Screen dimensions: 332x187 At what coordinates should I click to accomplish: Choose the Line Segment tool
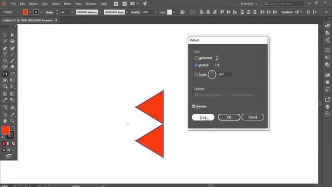click(x=12, y=55)
